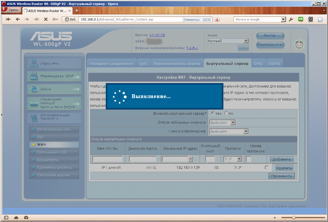
Task: Open ЛВС submenu item
Action: coord(54,137)
